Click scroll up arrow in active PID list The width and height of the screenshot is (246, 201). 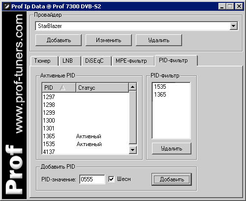point(133,87)
